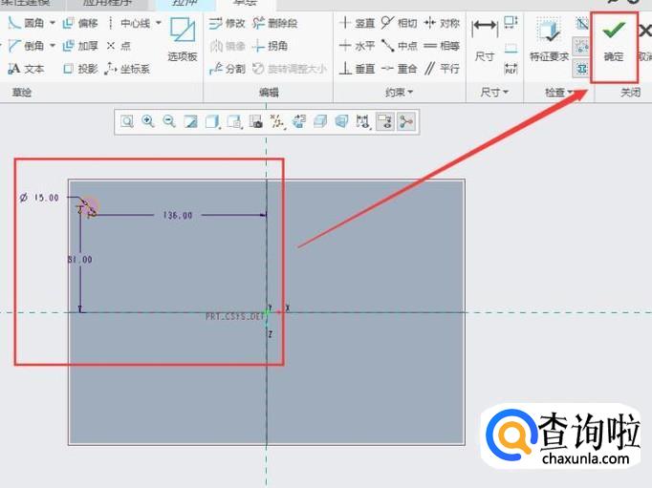Select the 倒角 (chamfer) sketch tool
Viewport: 652px width, 488px height.
(26, 46)
